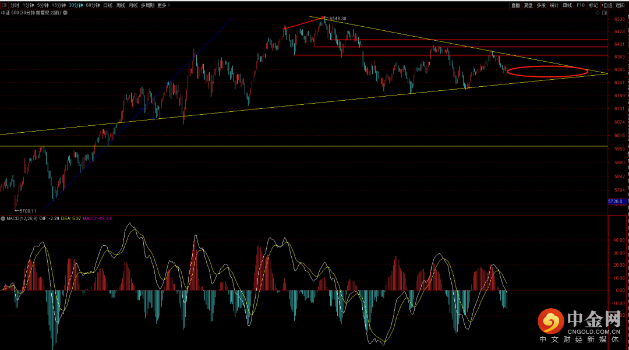Click the 返回 back button

click(x=620, y=5)
